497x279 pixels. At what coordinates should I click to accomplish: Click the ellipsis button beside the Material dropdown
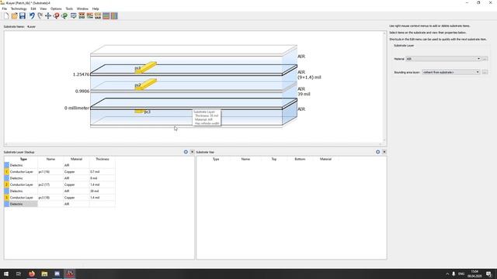(x=485, y=59)
